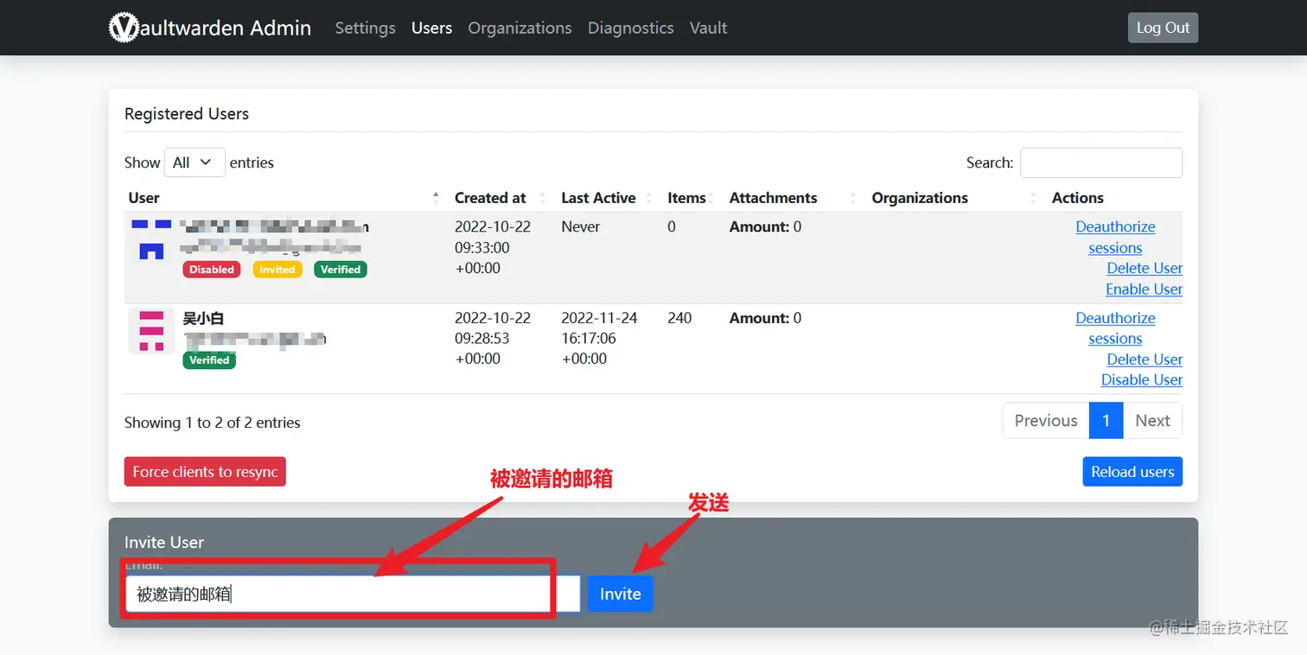Open the Organizations section
Screen dimensions: 1307x655
click(520, 28)
